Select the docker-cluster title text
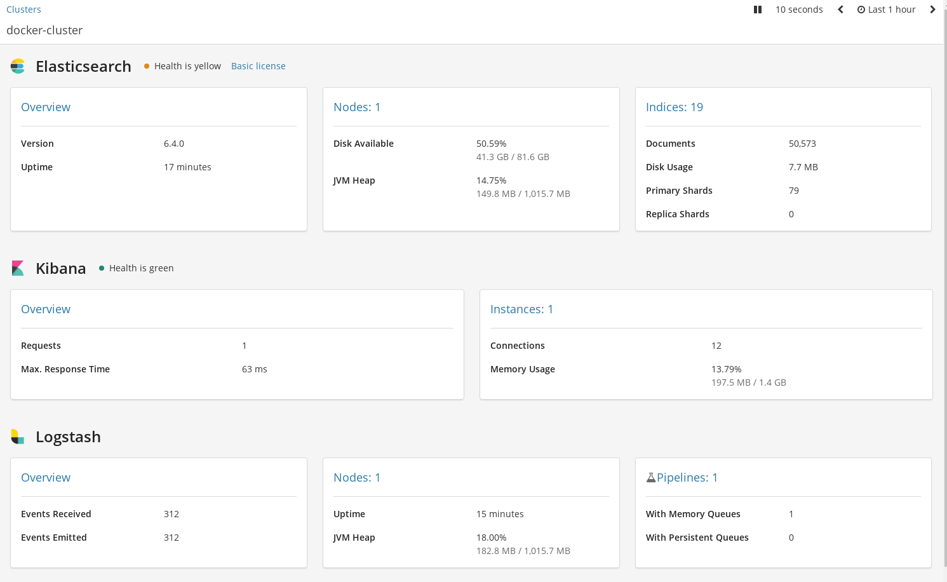 click(44, 30)
